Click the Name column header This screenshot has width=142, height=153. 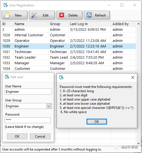coord(31,24)
